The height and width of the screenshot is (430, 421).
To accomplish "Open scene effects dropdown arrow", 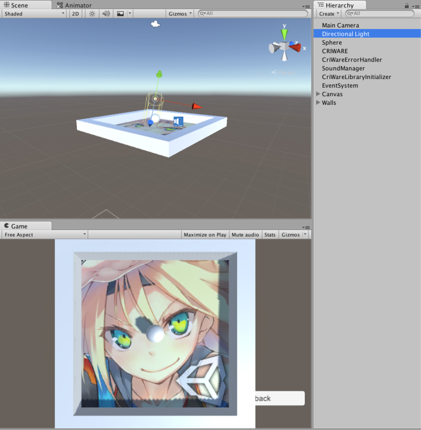I will point(130,13).
